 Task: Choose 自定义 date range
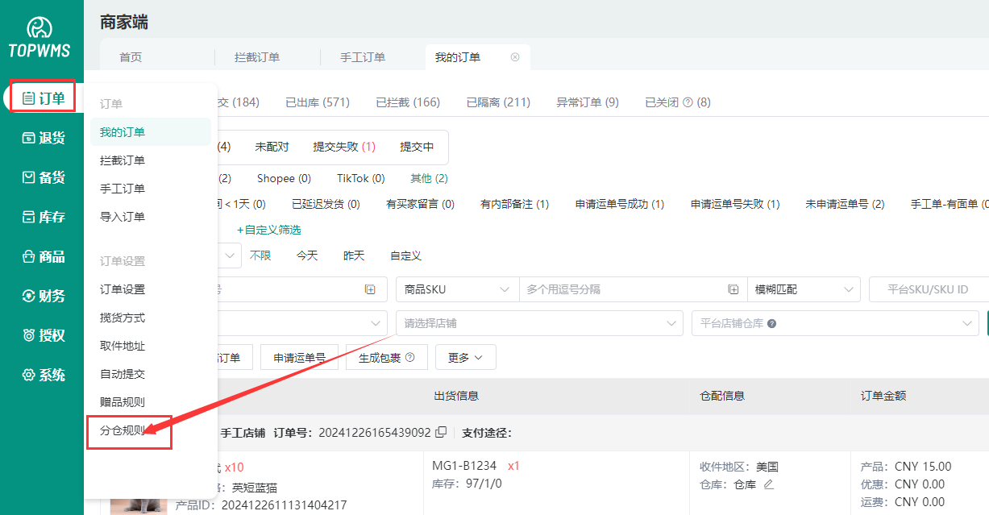[405, 255]
